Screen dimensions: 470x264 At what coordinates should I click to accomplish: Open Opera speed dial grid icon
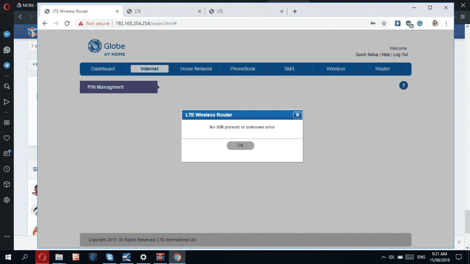(x=7, y=122)
